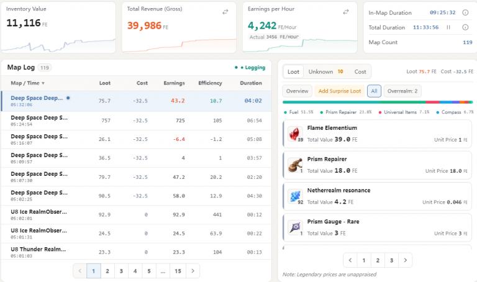Click the blue dot beside the selected map
The height and width of the screenshot is (282, 477).
68,98
